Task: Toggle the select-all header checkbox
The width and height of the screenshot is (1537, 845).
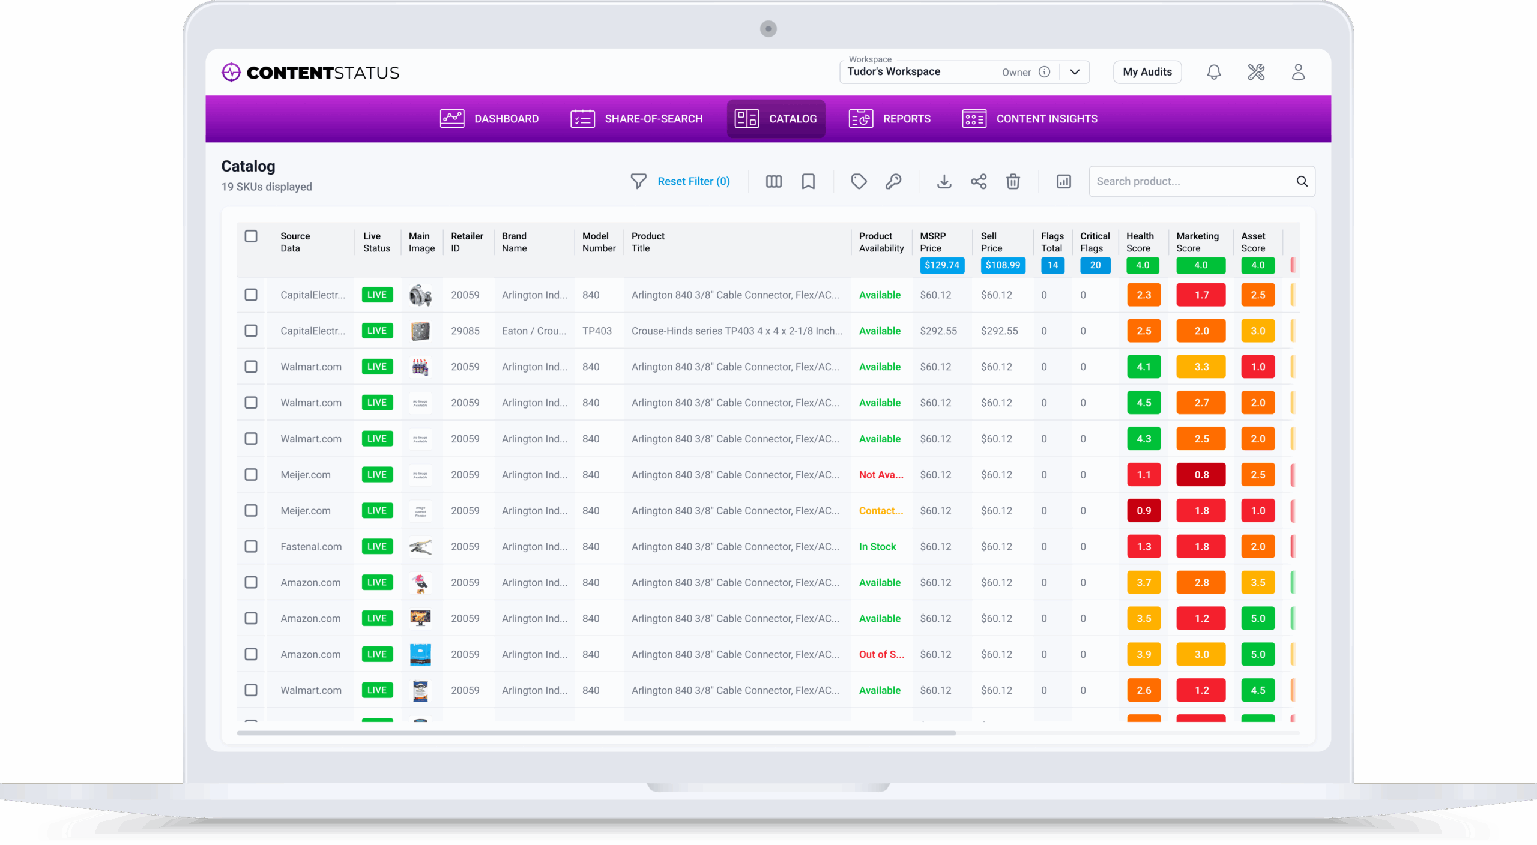Action: 251,236
